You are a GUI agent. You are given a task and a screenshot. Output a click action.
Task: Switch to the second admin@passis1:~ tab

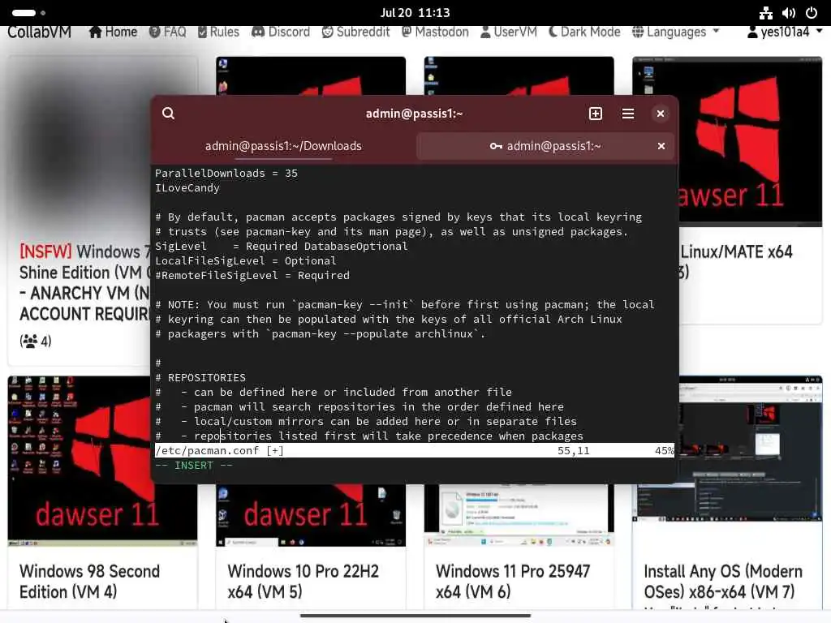click(545, 146)
